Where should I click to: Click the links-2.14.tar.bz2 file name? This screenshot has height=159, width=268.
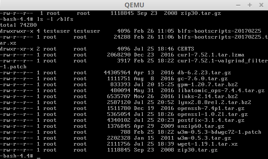tap(208, 97)
